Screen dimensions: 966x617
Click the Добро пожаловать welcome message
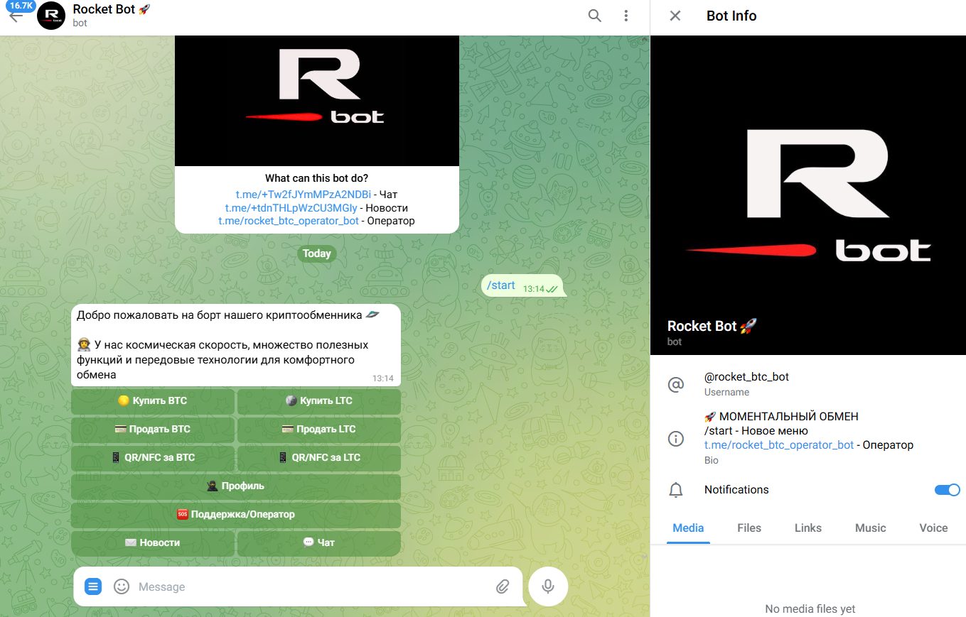236,345
